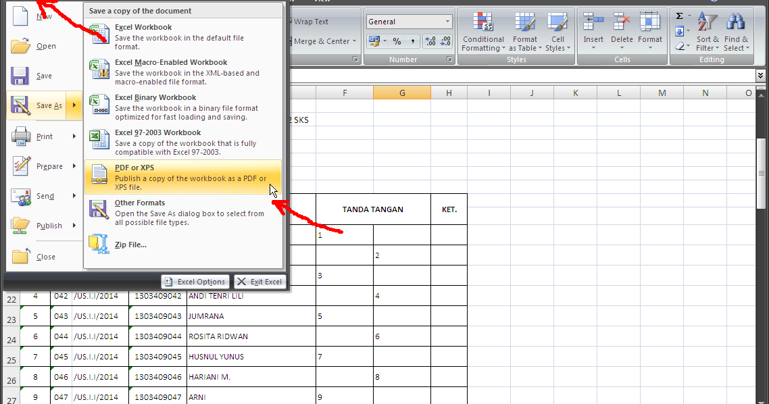Open Format as Table gallery
The width and height of the screenshot is (769, 404).
coord(525,33)
